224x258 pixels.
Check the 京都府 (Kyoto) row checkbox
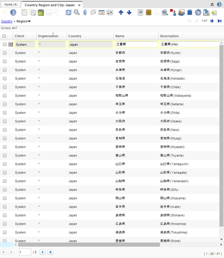coord(5,53)
